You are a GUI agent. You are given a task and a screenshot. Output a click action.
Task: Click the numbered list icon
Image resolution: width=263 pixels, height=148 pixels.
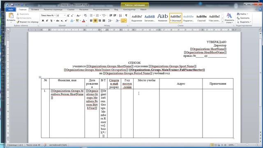point(97,16)
